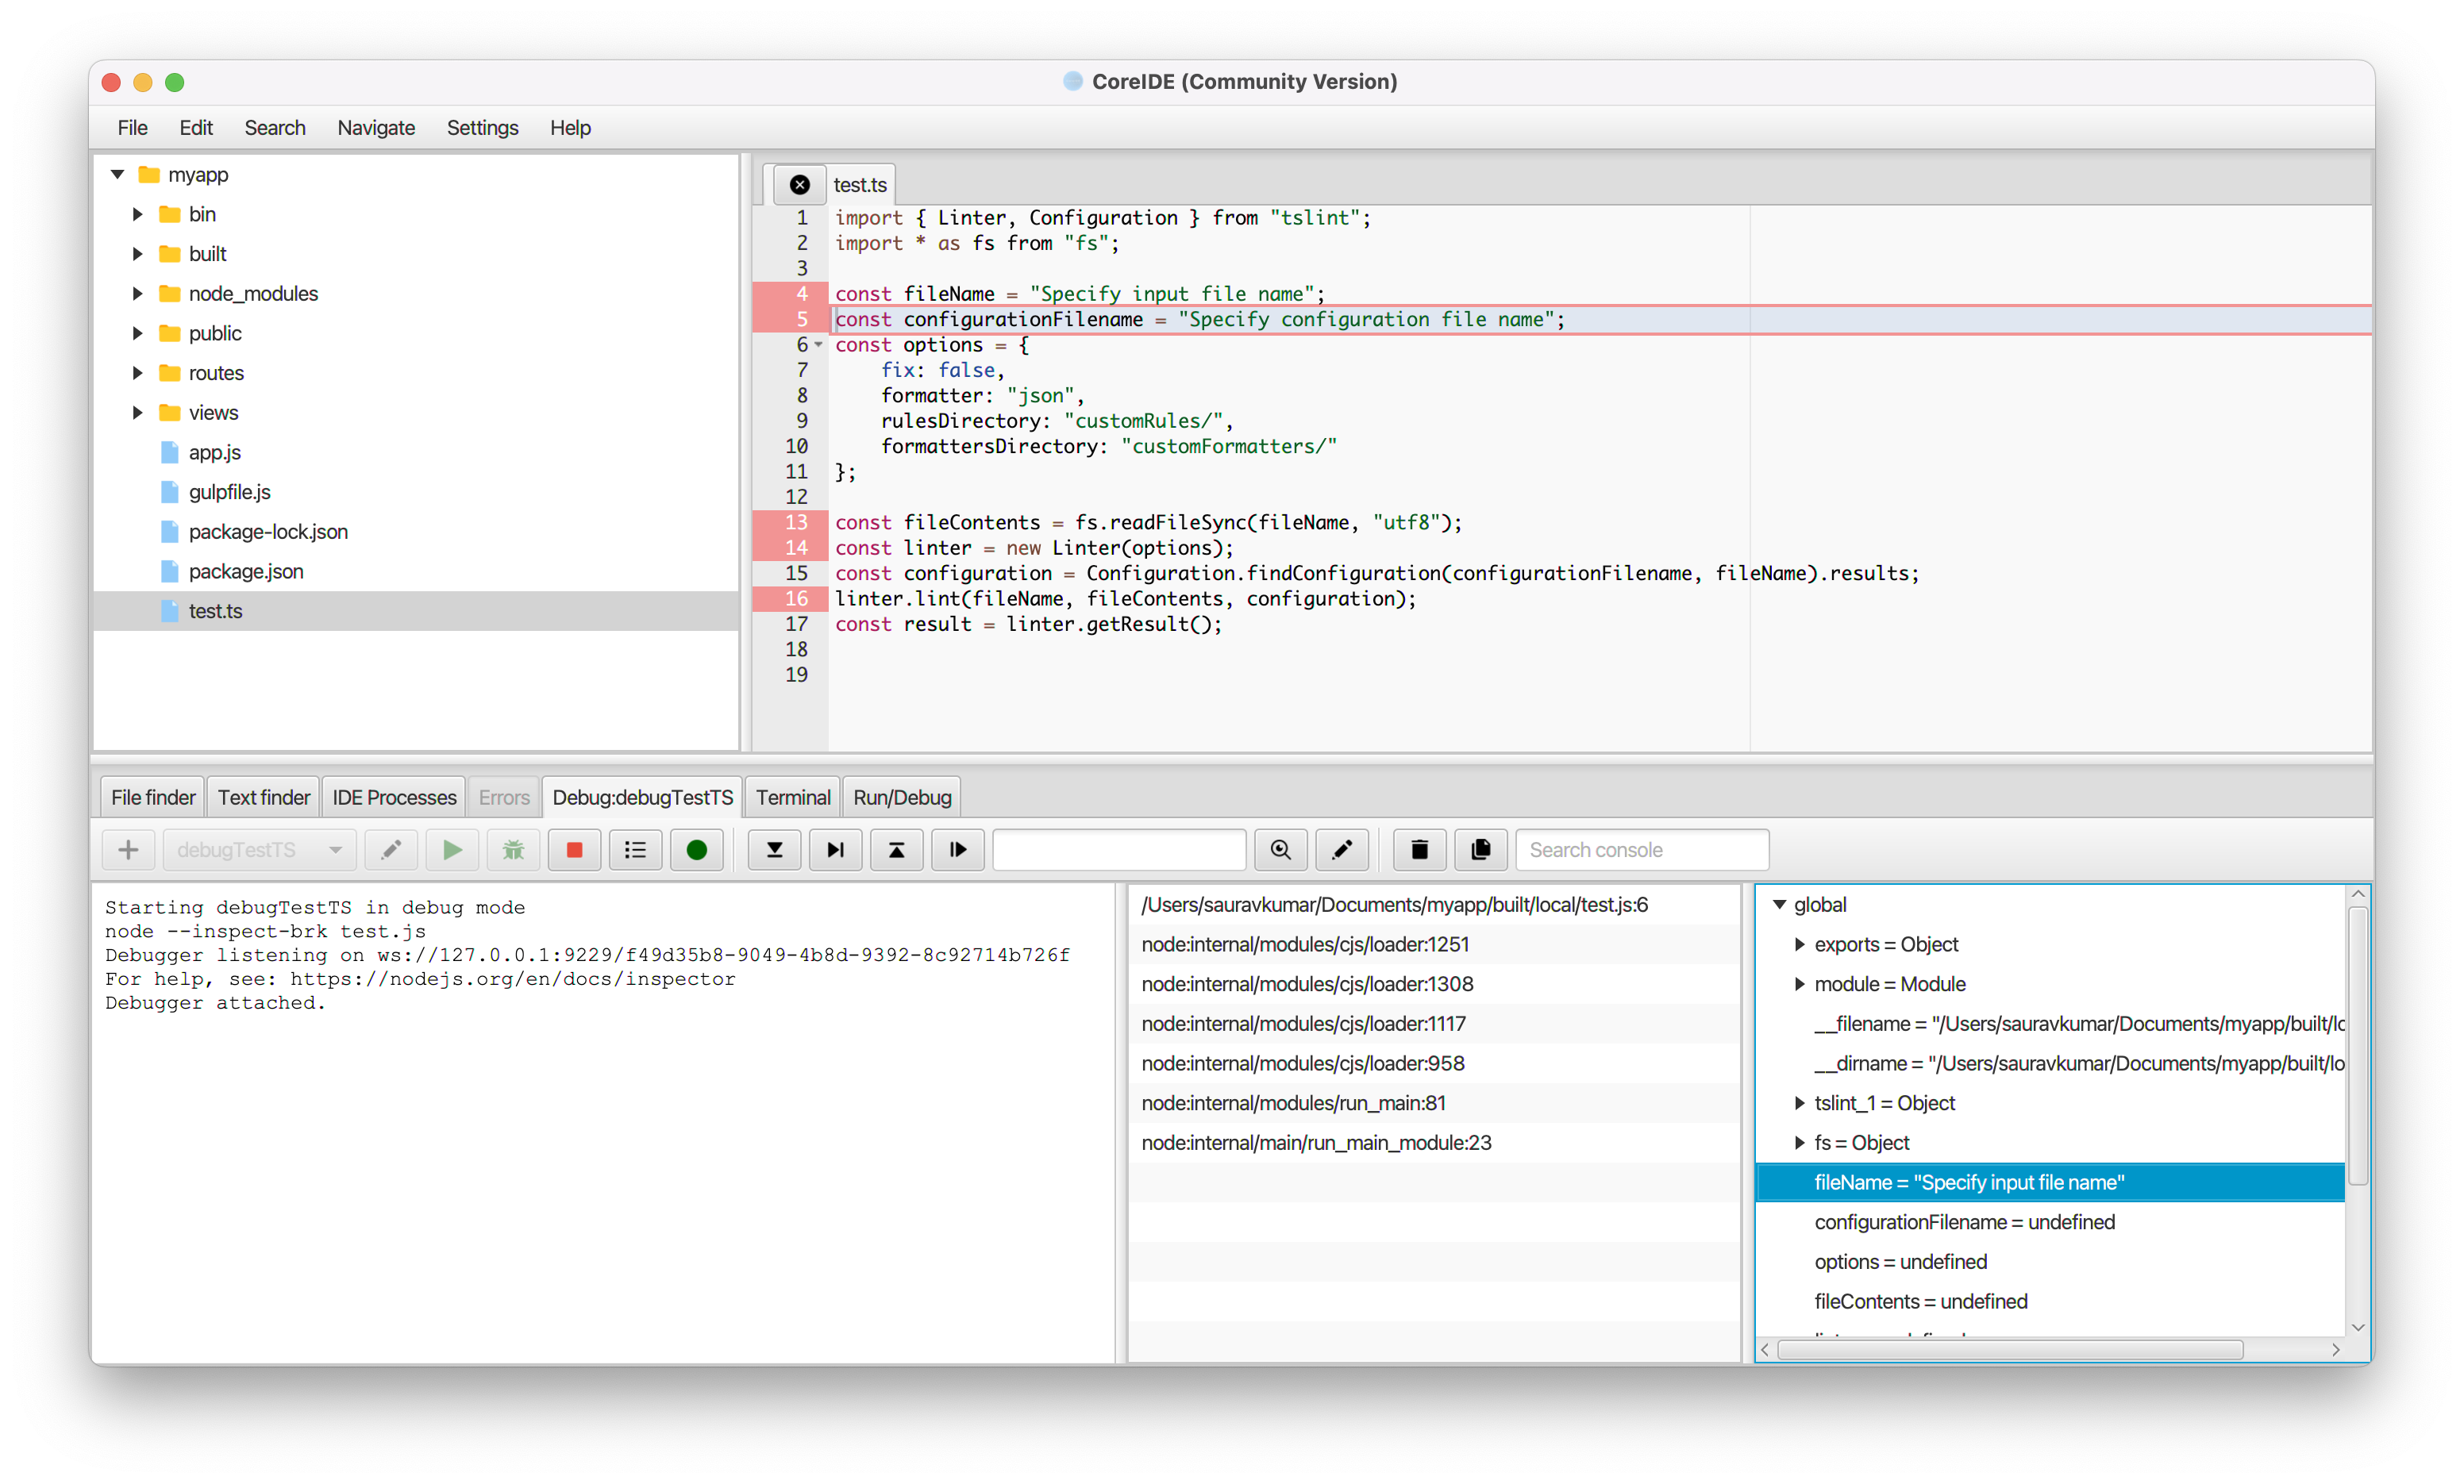Open the debugTestTS configuration dropdown

pyautogui.click(x=259, y=850)
